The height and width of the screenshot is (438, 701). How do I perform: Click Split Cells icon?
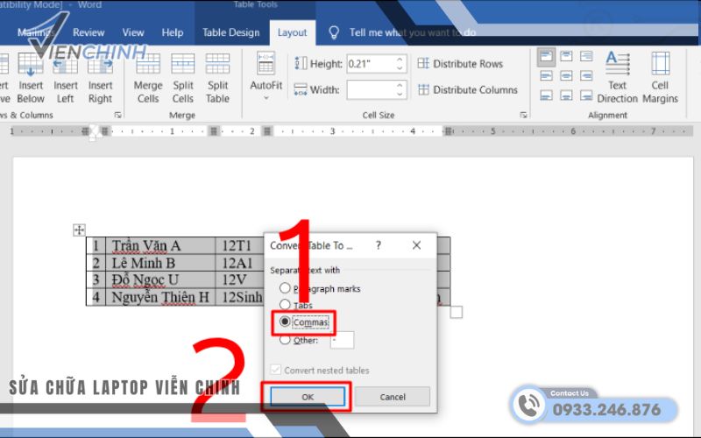tap(183, 64)
